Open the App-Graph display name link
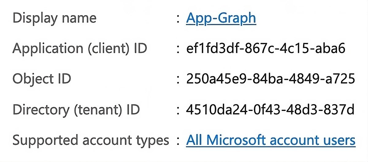368x162 pixels. click(221, 18)
